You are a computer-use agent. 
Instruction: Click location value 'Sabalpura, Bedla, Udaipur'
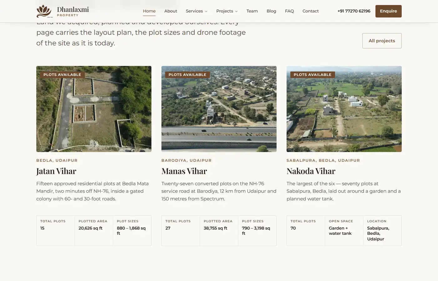tap(378, 234)
